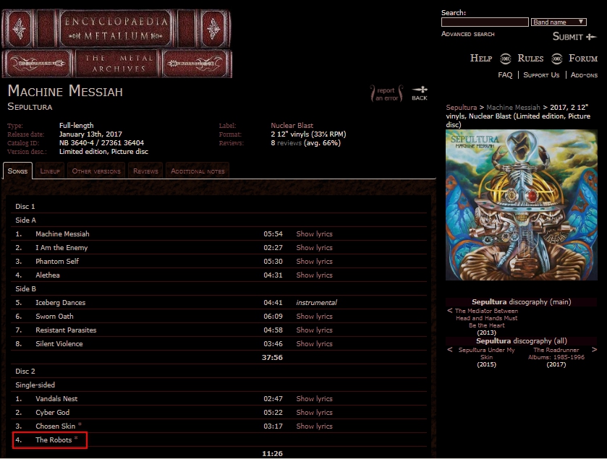
Task: Click the report an error link
Action: [x=386, y=94]
